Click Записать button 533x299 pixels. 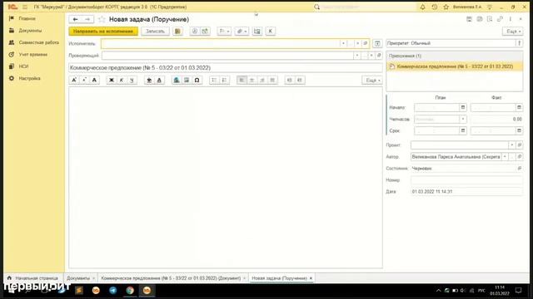pyautogui.click(x=156, y=32)
